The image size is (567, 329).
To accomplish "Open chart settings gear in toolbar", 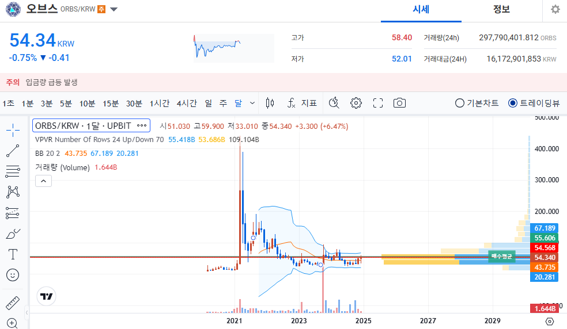I will tap(356, 104).
